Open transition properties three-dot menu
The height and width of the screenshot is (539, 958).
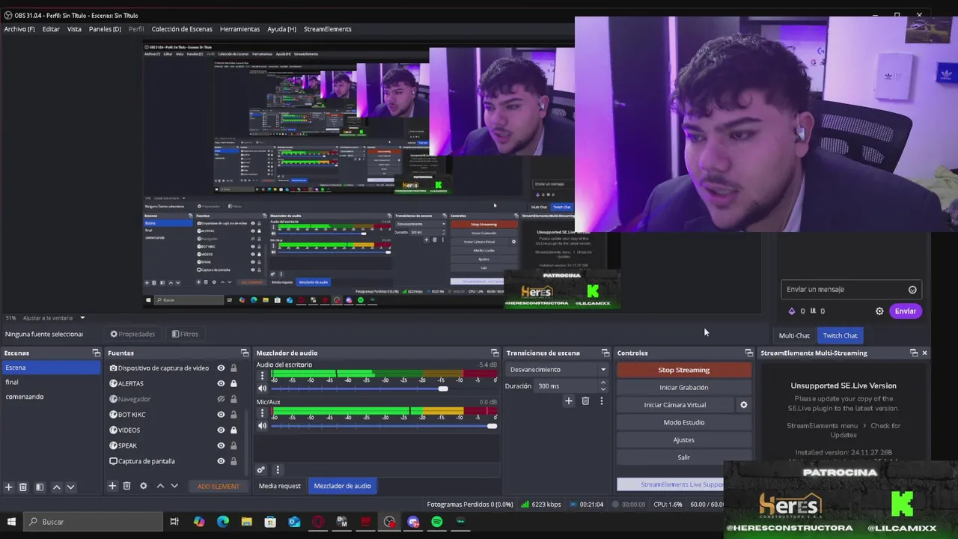click(601, 401)
